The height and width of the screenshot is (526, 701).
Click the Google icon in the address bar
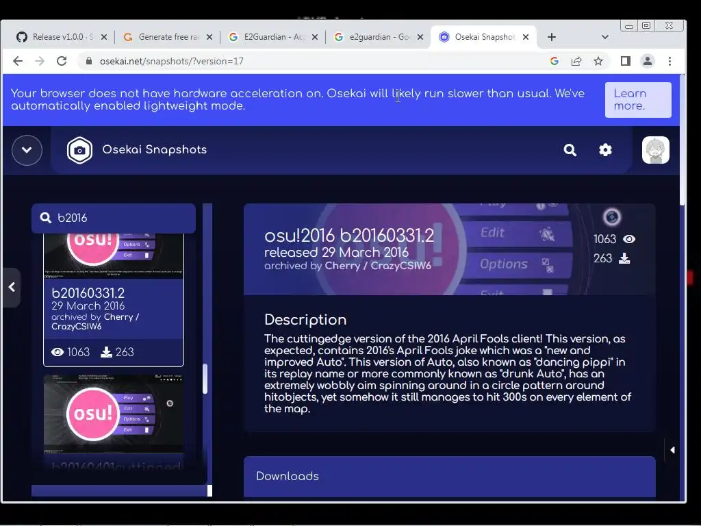click(x=555, y=61)
